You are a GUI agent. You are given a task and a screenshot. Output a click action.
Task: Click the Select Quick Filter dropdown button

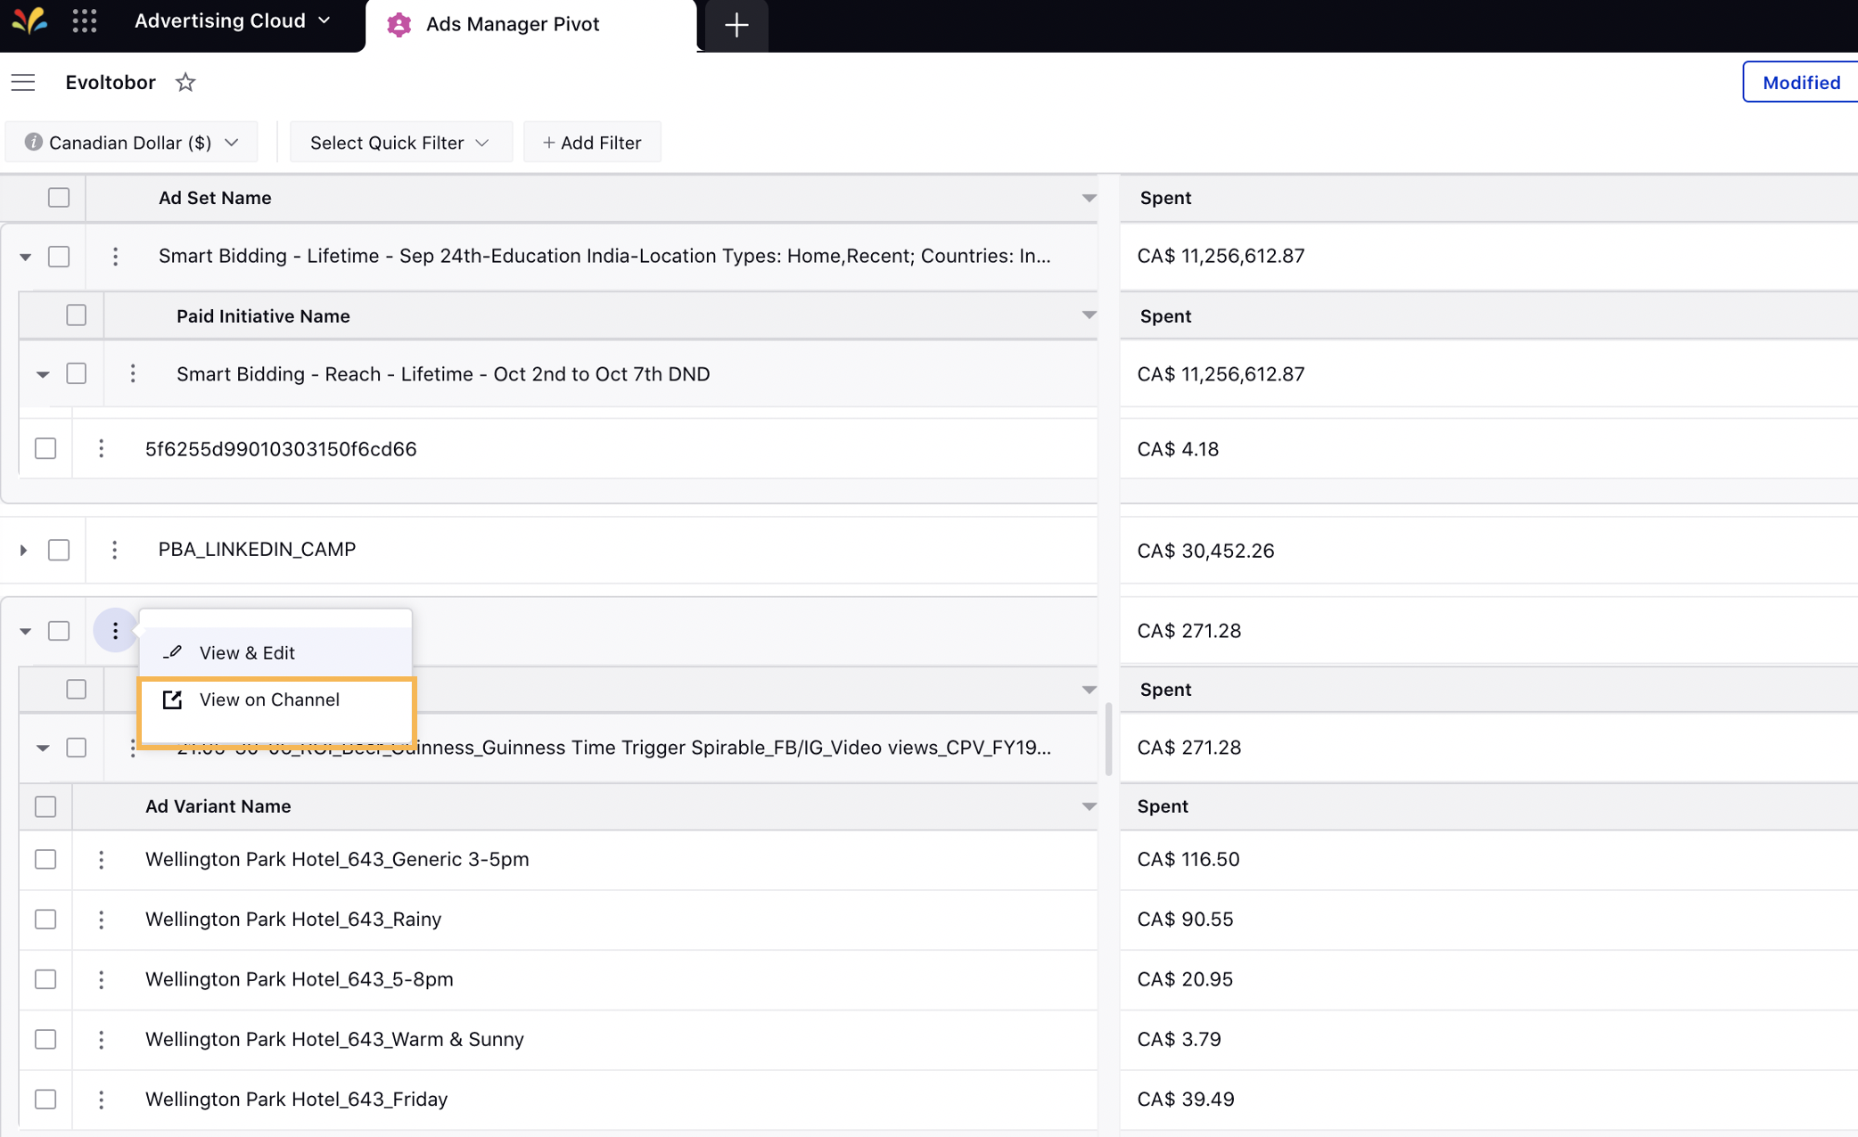[x=397, y=142]
